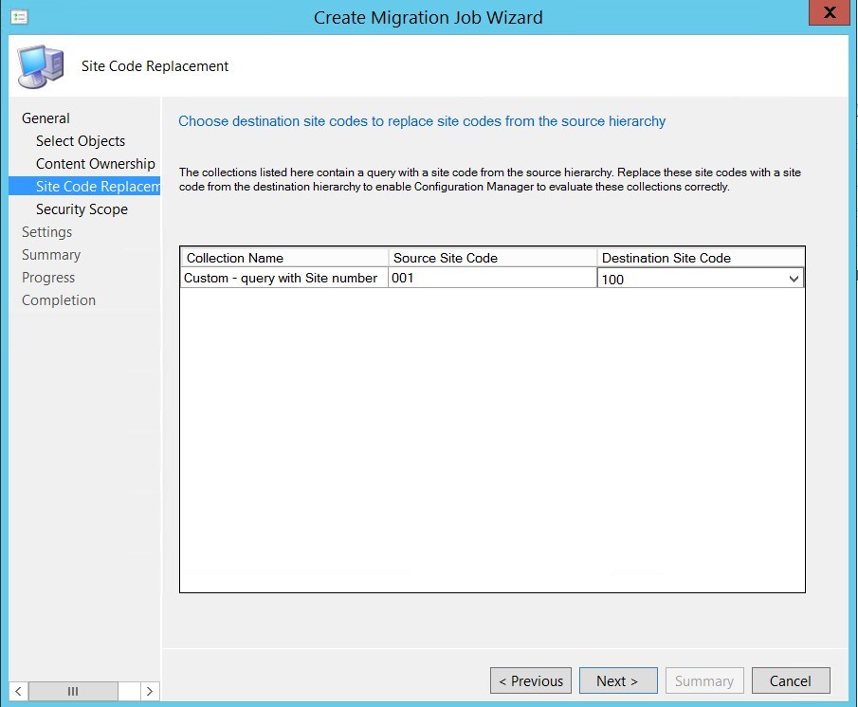This screenshot has height=707, width=858.
Task: Go to the Content Ownership step
Action: pyautogui.click(x=95, y=163)
